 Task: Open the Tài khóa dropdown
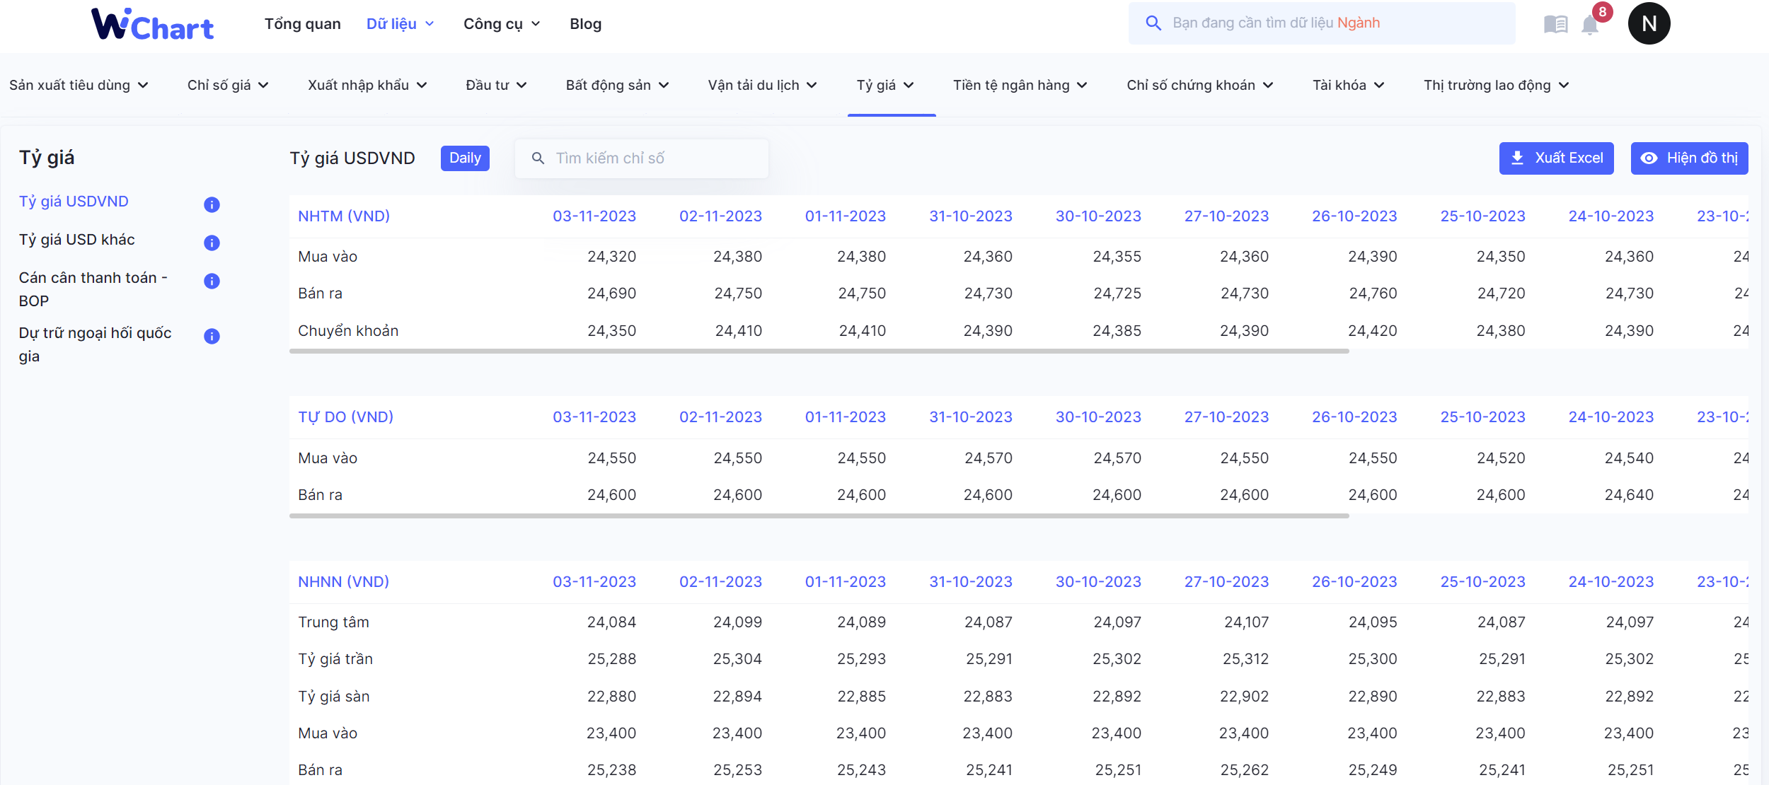[1348, 85]
